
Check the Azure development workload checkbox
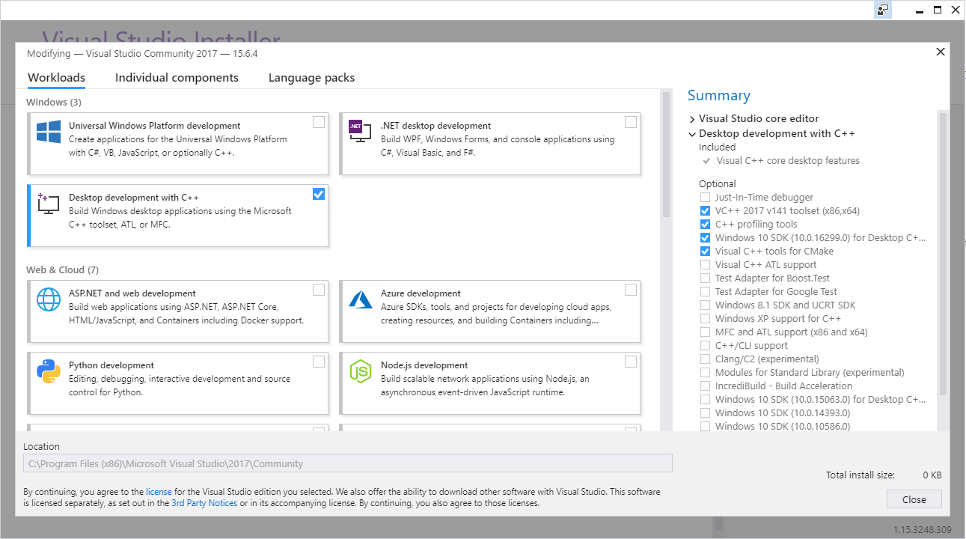tap(631, 290)
